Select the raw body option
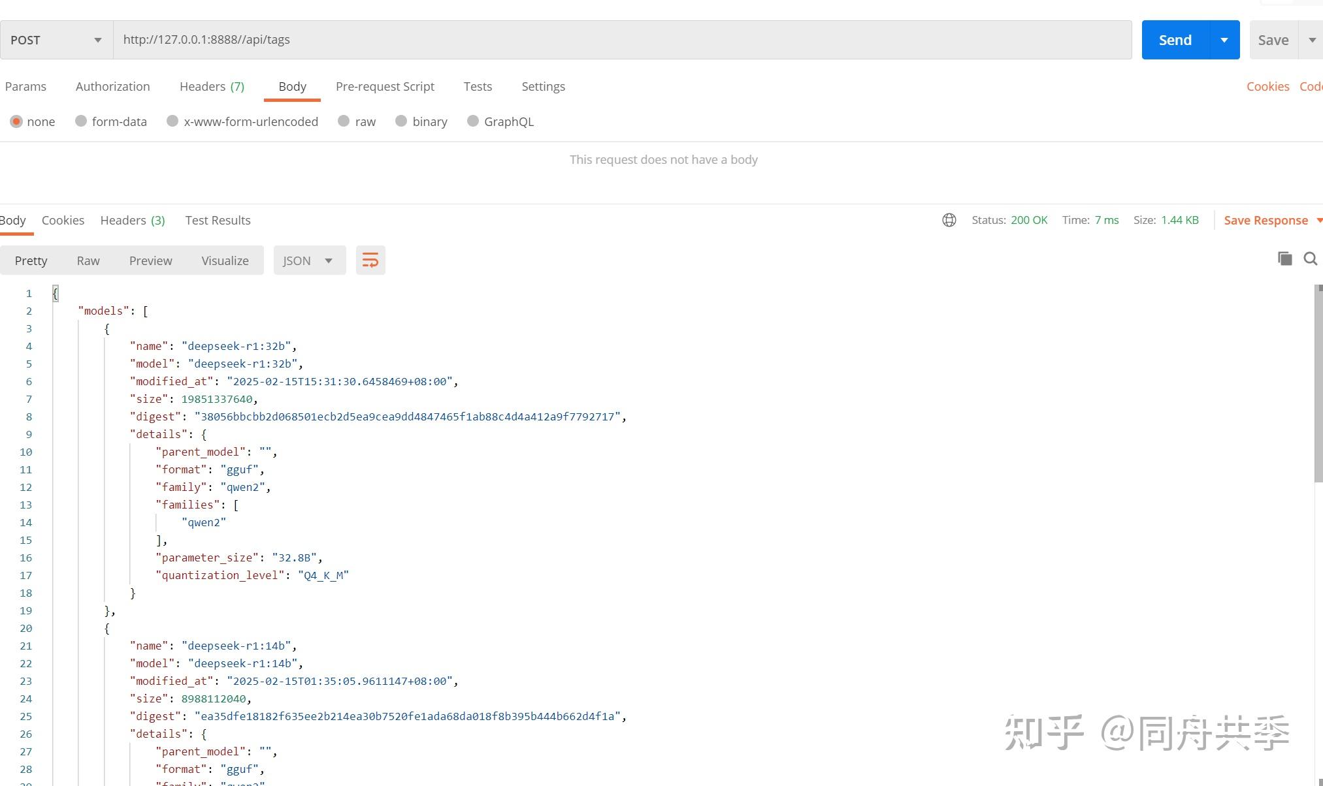1323x786 pixels. click(x=344, y=121)
